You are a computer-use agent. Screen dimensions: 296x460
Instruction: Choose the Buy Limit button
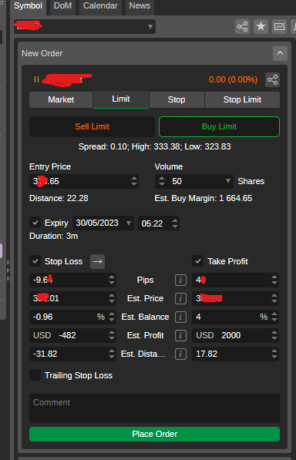point(219,126)
